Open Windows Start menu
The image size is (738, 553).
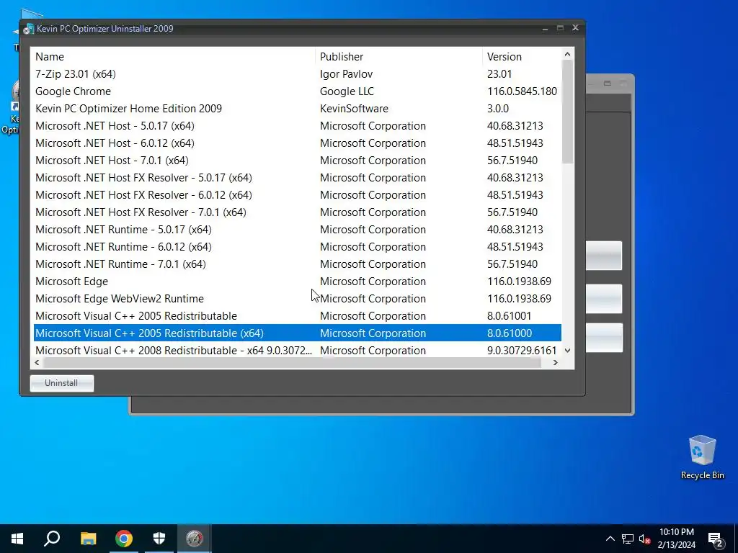point(17,539)
